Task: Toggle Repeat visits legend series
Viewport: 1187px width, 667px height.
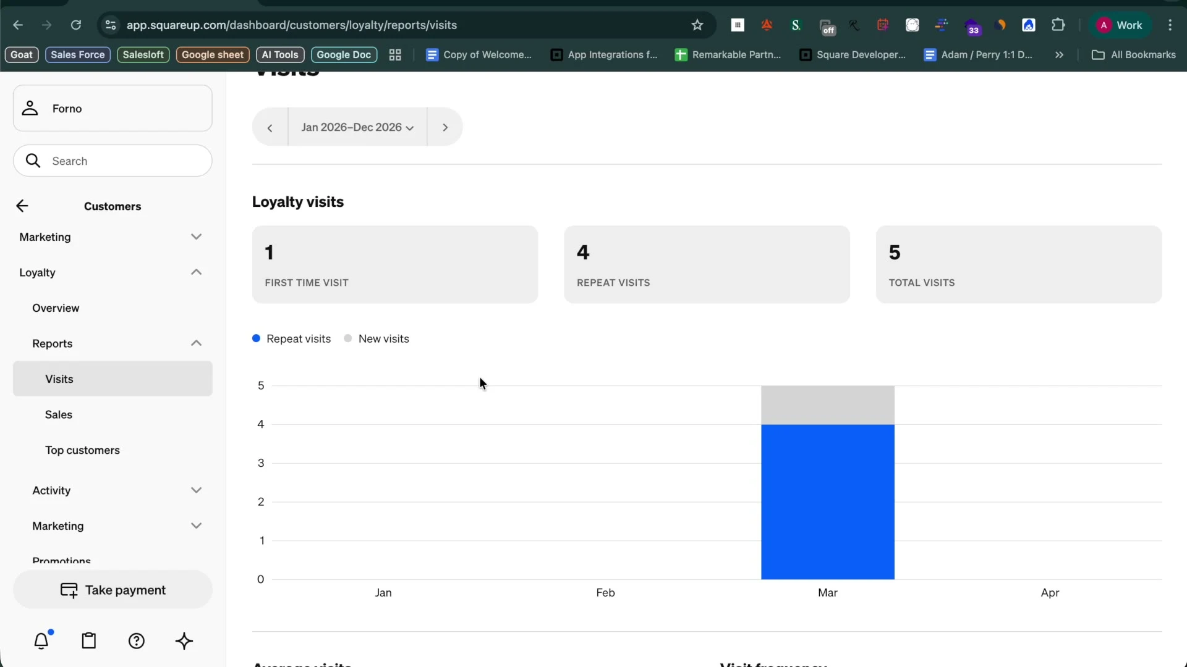Action: pyautogui.click(x=292, y=339)
